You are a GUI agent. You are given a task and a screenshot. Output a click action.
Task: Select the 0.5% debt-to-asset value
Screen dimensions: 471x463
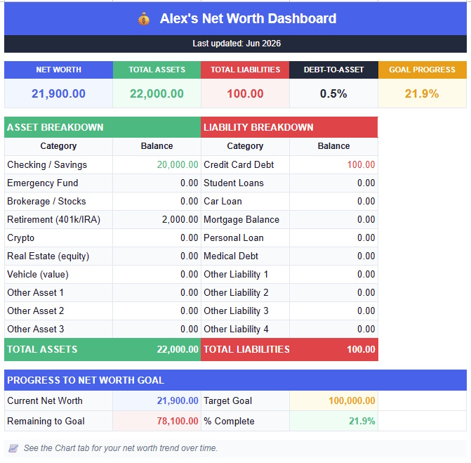click(333, 93)
